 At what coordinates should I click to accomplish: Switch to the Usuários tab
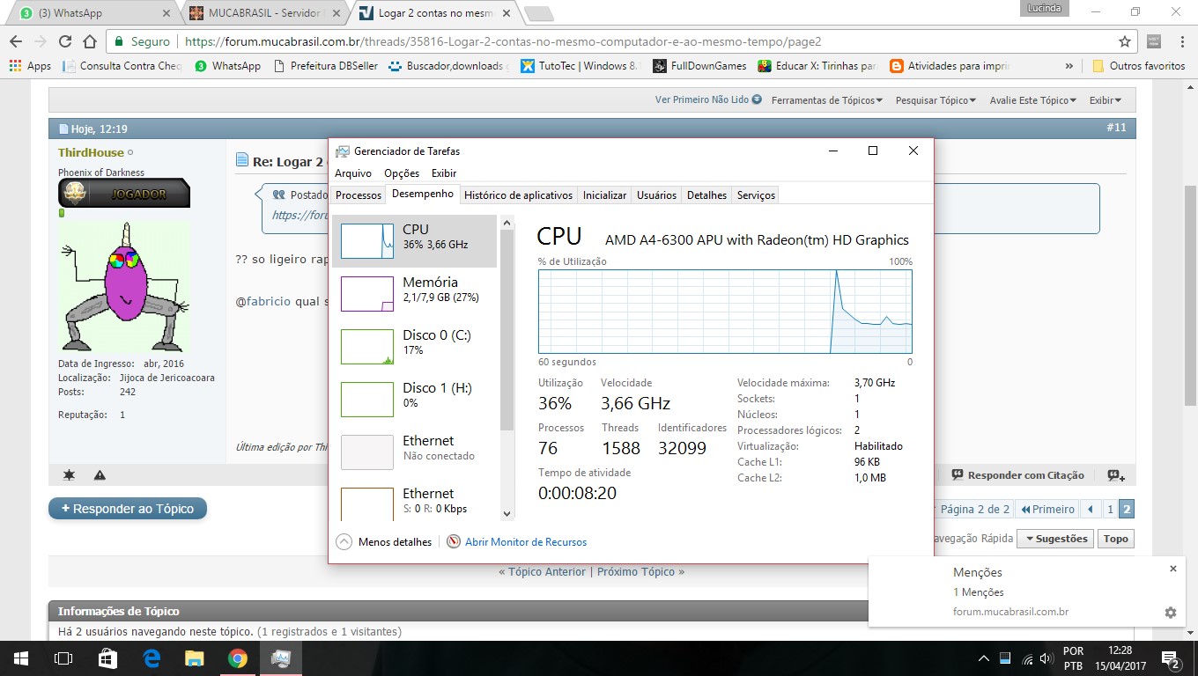click(x=657, y=195)
